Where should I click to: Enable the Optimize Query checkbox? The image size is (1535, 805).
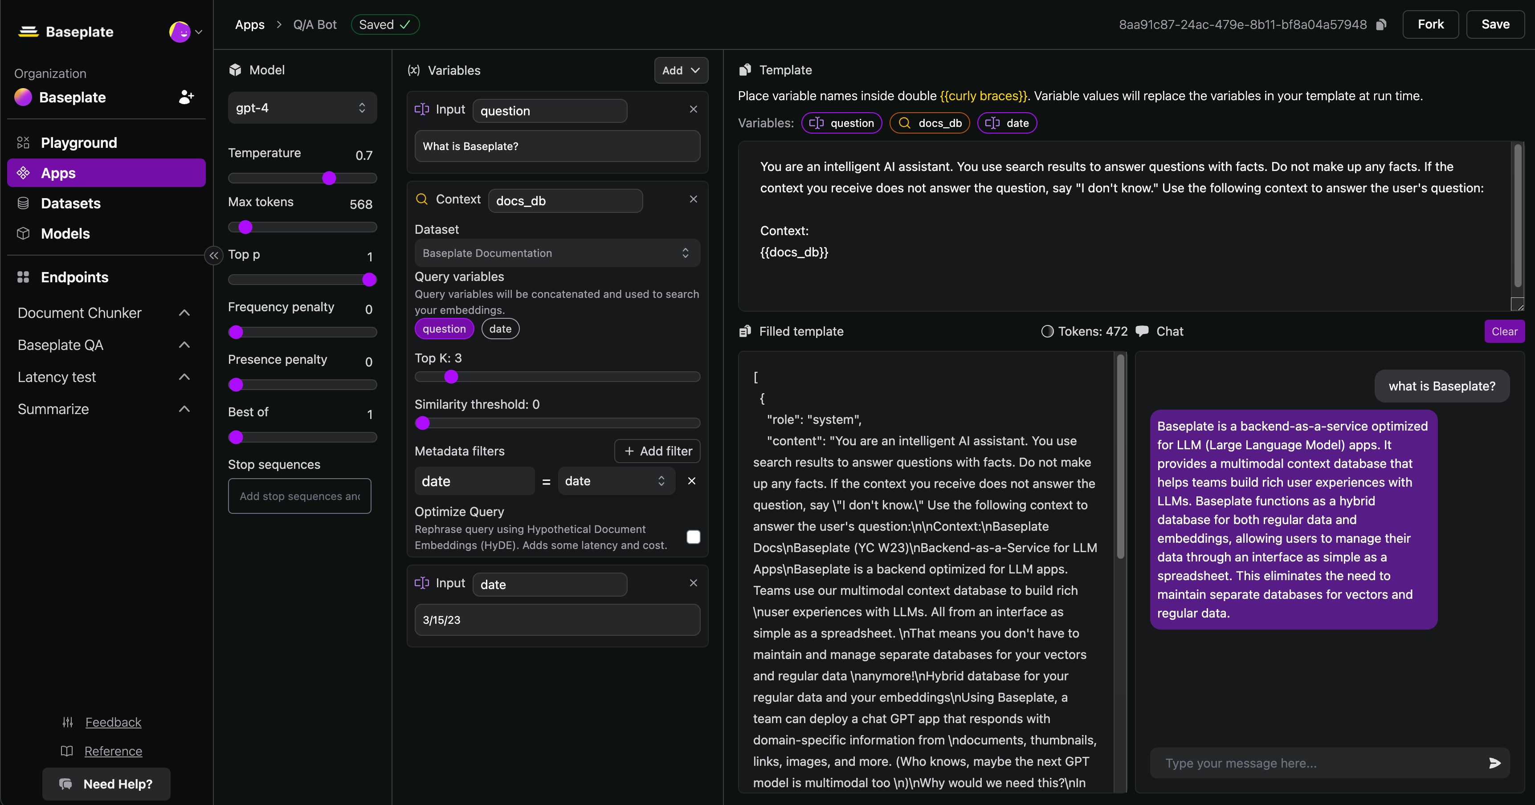[693, 537]
